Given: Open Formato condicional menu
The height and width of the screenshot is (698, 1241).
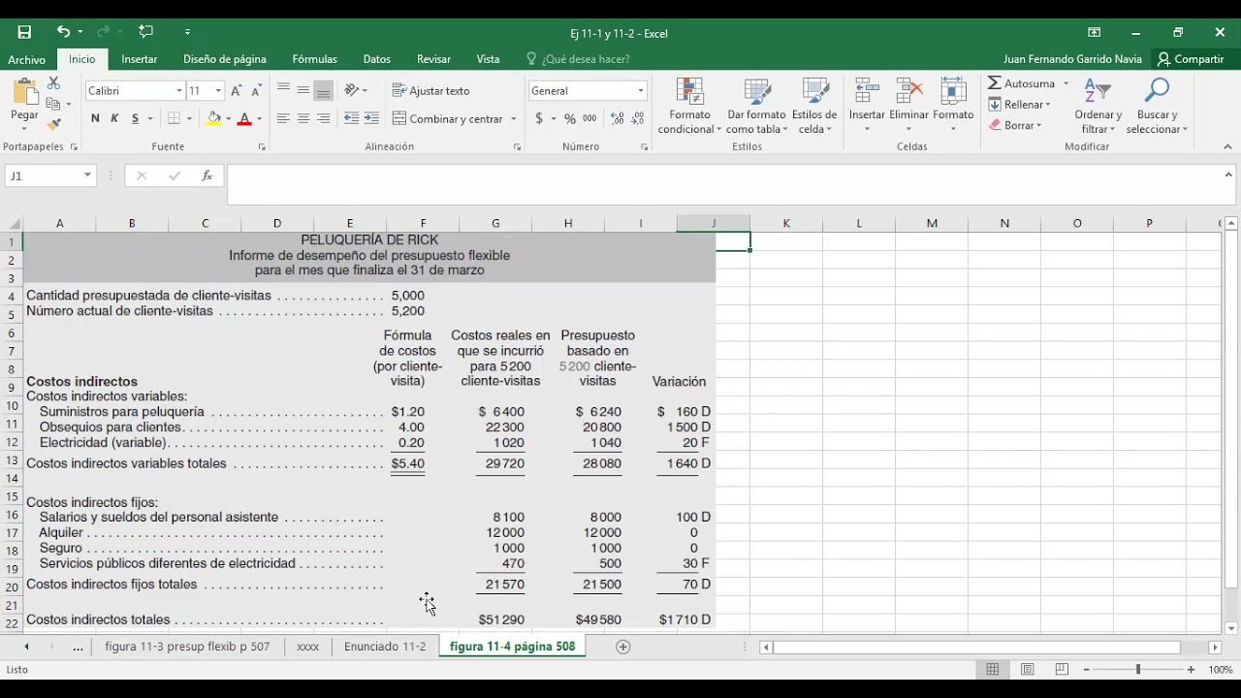Looking at the screenshot, I should click(689, 107).
